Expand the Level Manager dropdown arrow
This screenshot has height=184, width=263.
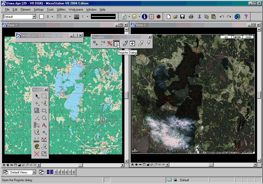click(x=139, y=16)
